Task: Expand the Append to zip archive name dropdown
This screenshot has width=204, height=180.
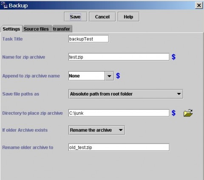Action: coord(109,76)
